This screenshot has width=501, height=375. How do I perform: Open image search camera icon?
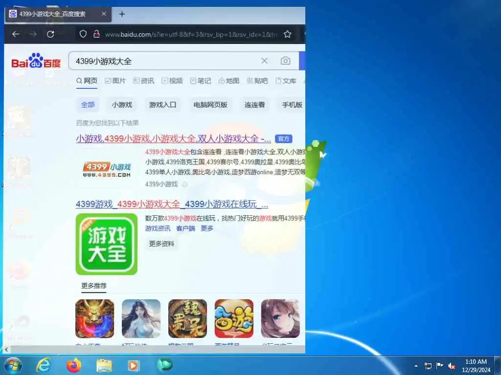(x=285, y=61)
